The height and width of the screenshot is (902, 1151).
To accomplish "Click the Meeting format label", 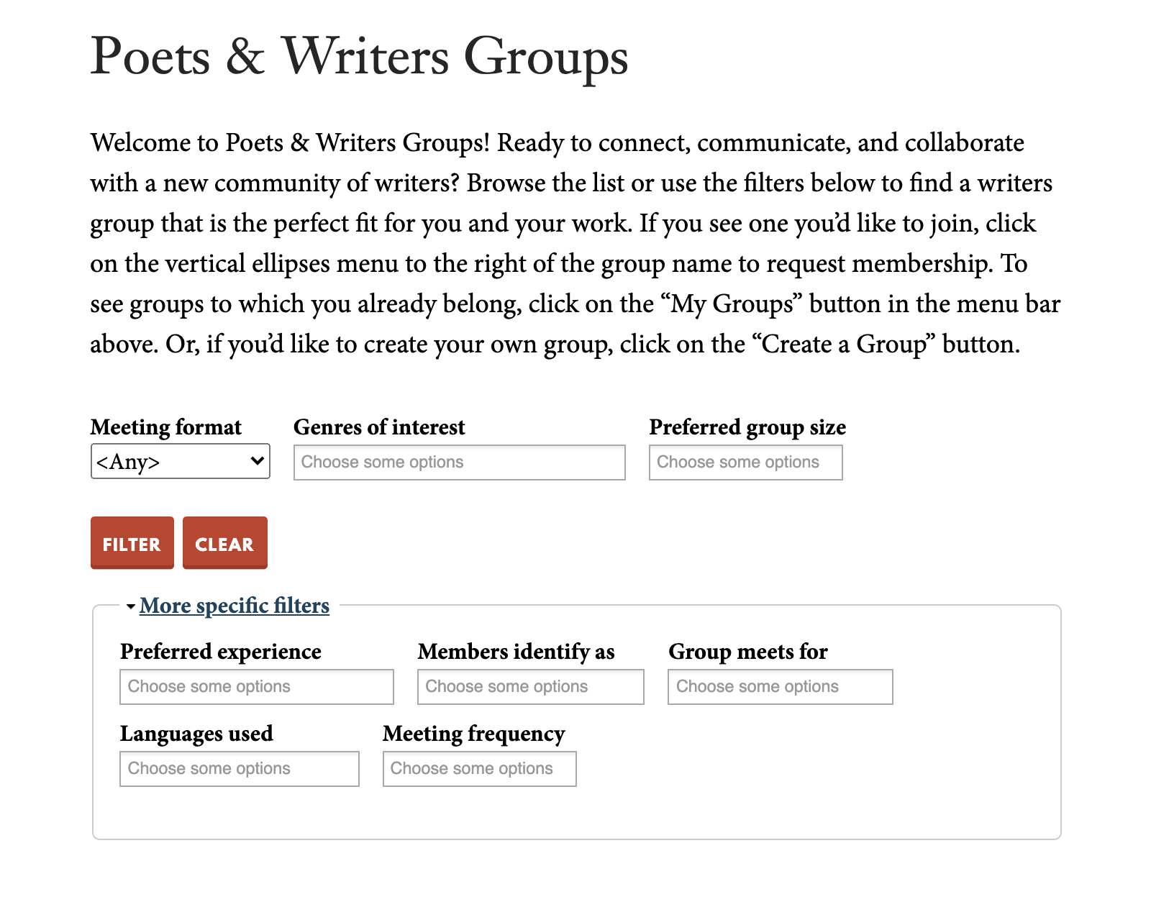I will coord(166,427).
